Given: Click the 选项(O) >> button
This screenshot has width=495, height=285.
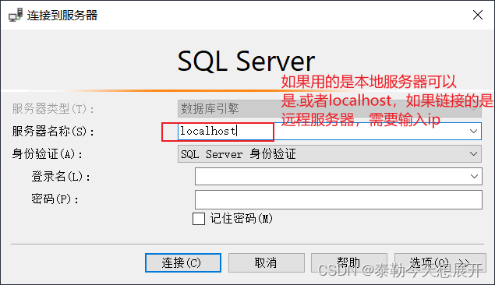Looking at the screenshot, I should tap(440, 262).
